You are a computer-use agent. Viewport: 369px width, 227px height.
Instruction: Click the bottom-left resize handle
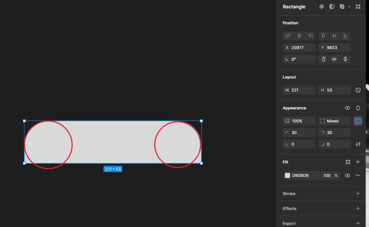[24, 163]
